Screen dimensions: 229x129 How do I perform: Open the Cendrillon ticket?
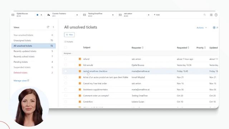pyautogui.click(x=88, y=102)
